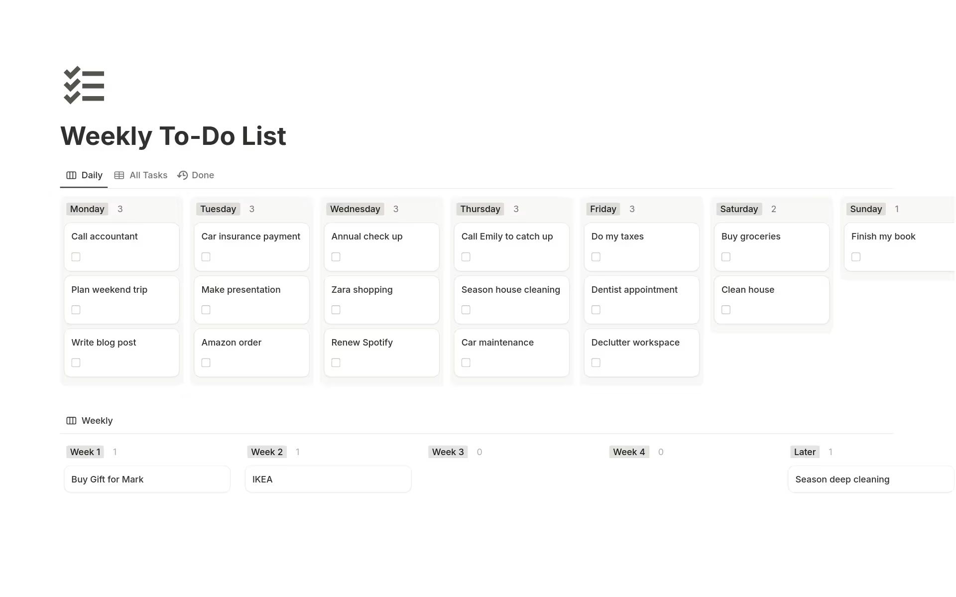This screenshot has width=956, height=597.
Task: Click the board icon beside Daily
Action: pyautogui.click(x=71, y=175)
